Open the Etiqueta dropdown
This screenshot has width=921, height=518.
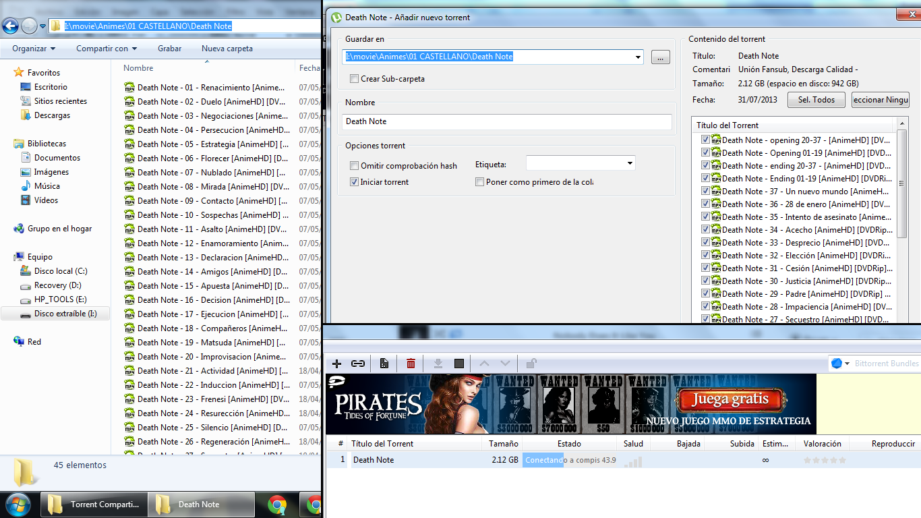pos(630,163)
